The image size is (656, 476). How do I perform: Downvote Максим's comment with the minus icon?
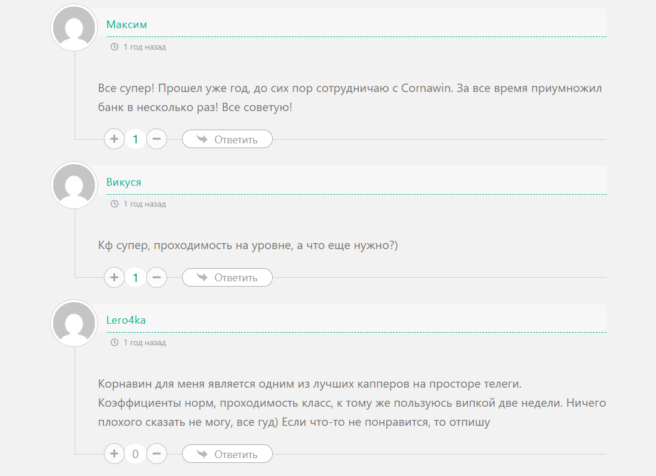[156, 139]
